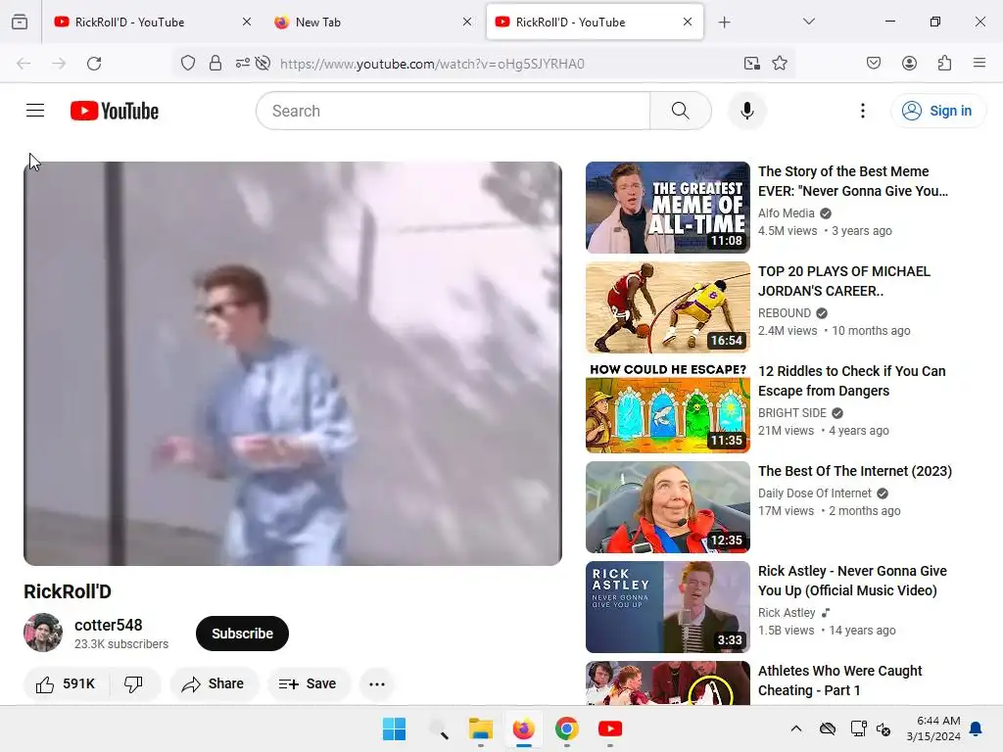Open YouTube app from taskbar
This screenshot has width=1003, height=752.
pos(609,728)
